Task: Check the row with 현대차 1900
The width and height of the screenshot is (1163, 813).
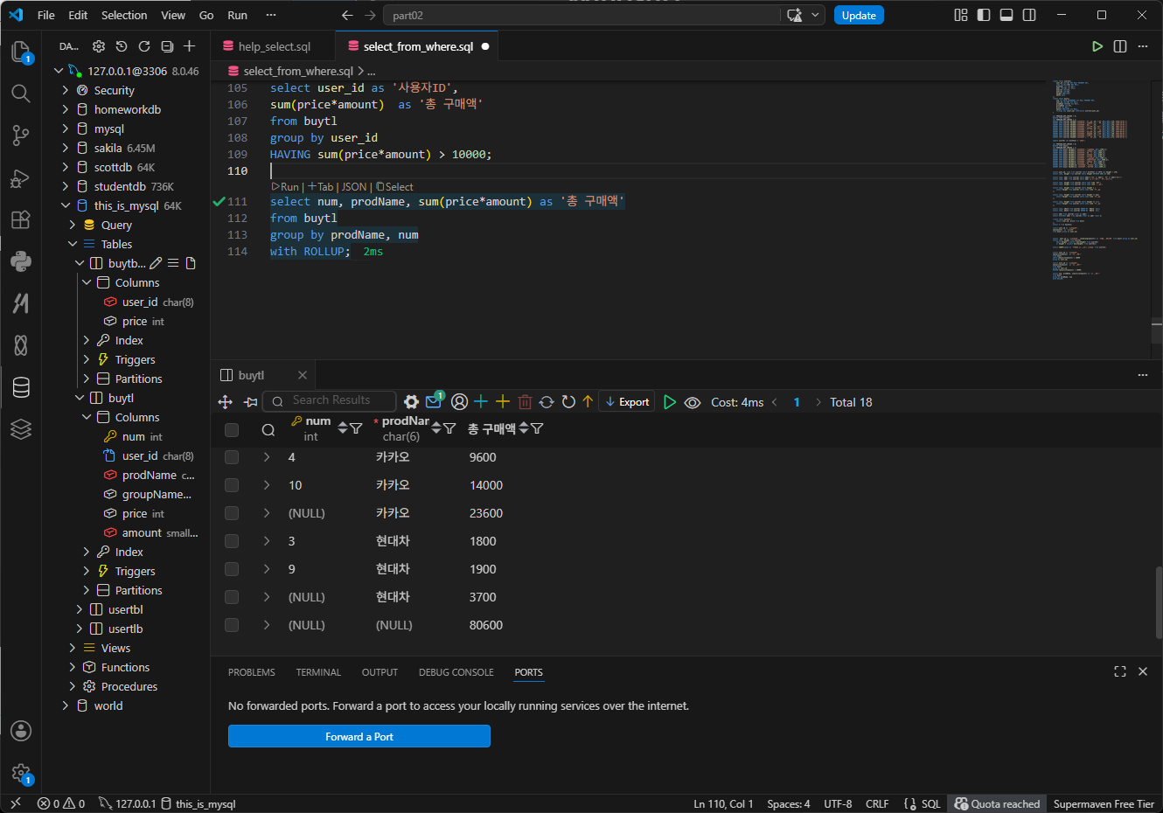Action: (x=232, y=569)
